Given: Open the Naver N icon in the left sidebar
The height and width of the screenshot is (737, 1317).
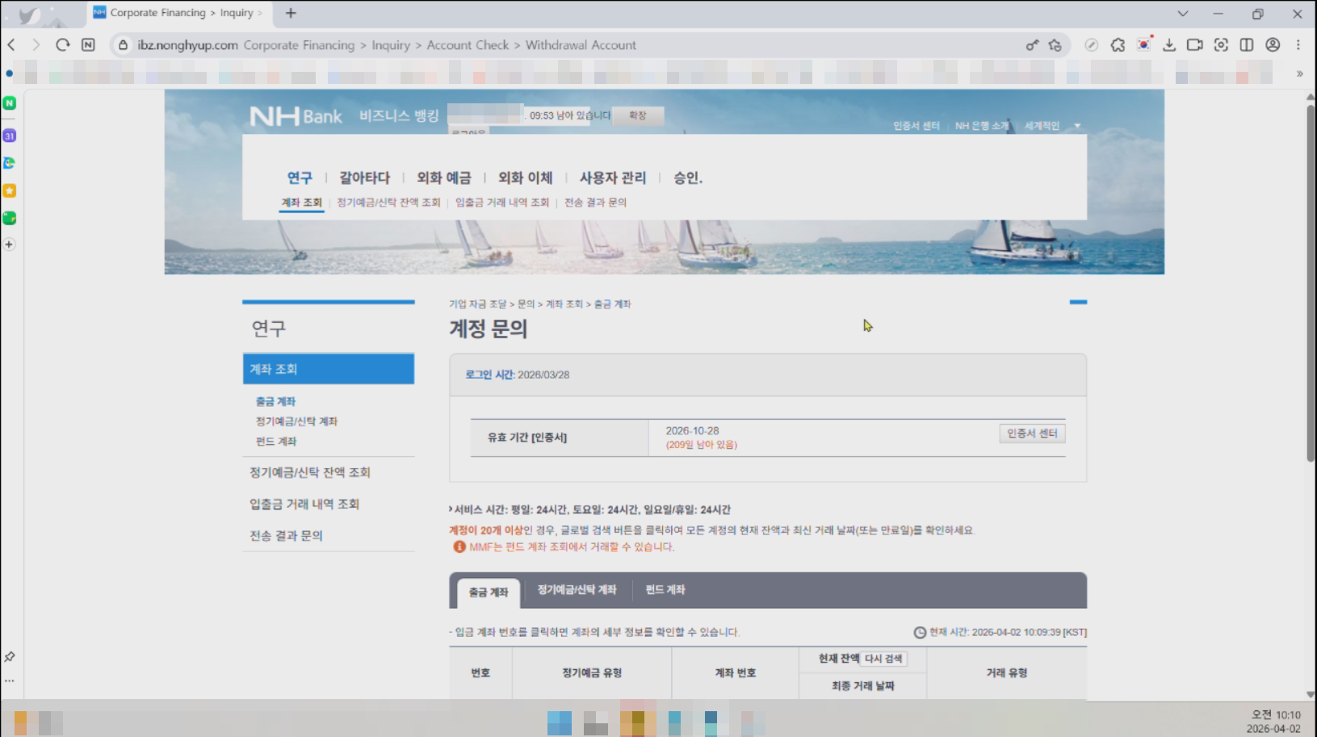Looking at the screenshot, I should [9, 103].
